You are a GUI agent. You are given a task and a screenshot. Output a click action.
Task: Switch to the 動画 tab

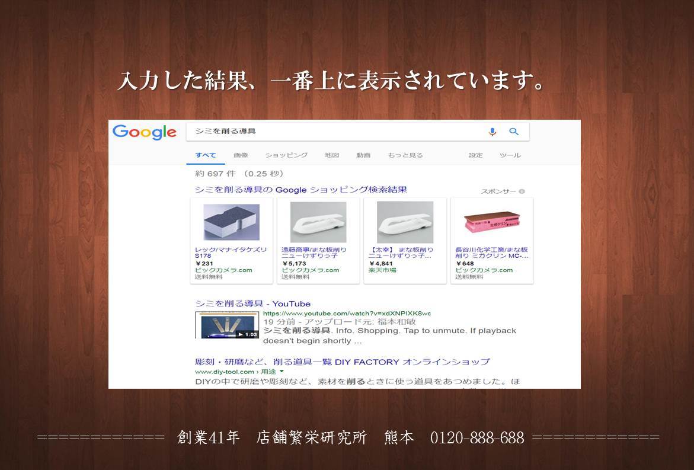[363, 155]
